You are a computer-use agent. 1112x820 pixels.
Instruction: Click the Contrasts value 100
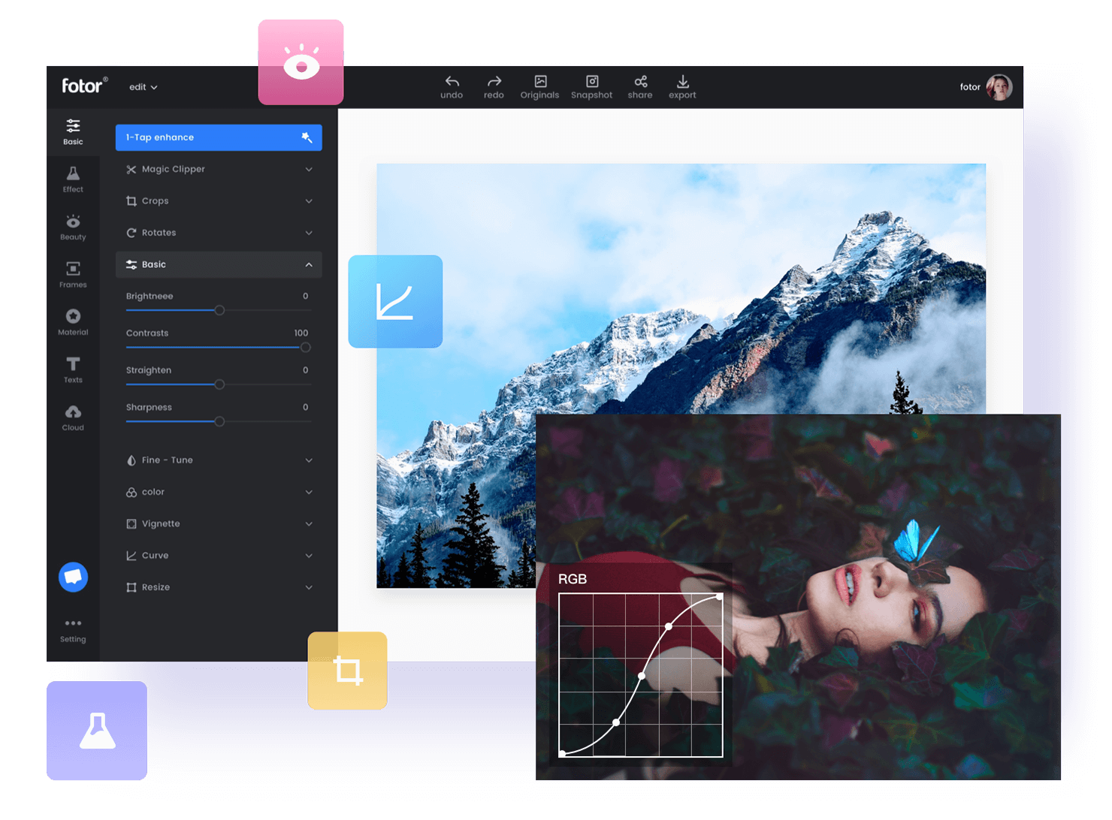point(301,333)
